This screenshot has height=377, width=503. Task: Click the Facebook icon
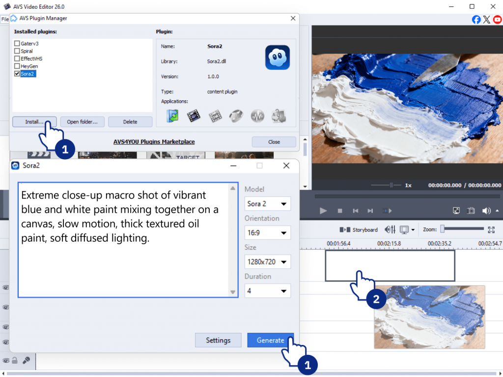476,19
